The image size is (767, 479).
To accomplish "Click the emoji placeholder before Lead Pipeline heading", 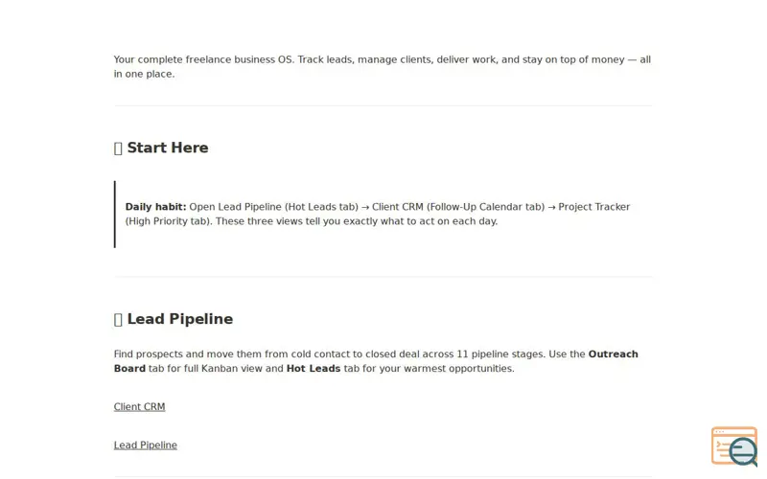I will coord(118,319).
